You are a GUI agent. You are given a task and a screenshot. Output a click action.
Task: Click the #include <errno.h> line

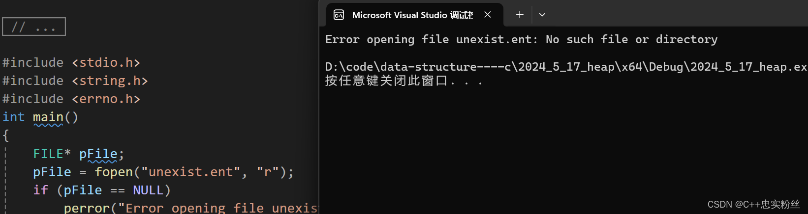click(71, 99)
